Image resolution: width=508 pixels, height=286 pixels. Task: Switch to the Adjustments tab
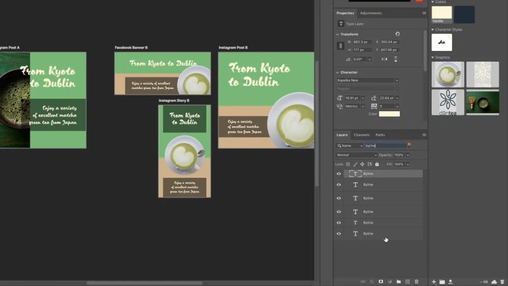[x=371, y=13]
